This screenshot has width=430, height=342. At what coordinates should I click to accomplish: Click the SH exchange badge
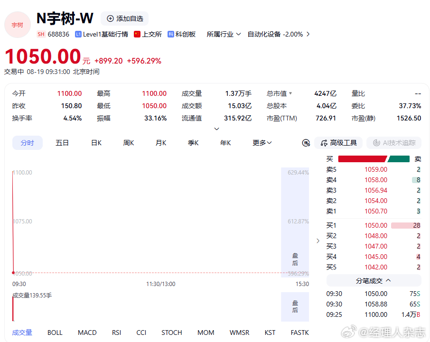point(41,34)
